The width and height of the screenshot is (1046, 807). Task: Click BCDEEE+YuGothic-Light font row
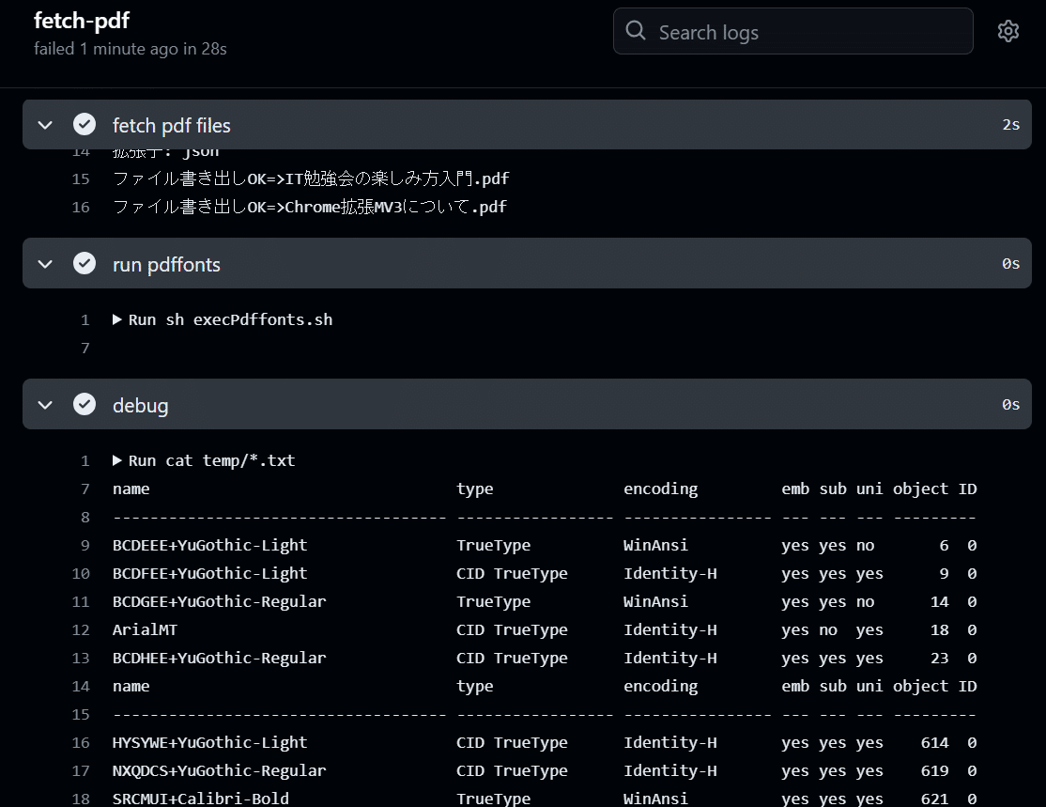(545, 545)
